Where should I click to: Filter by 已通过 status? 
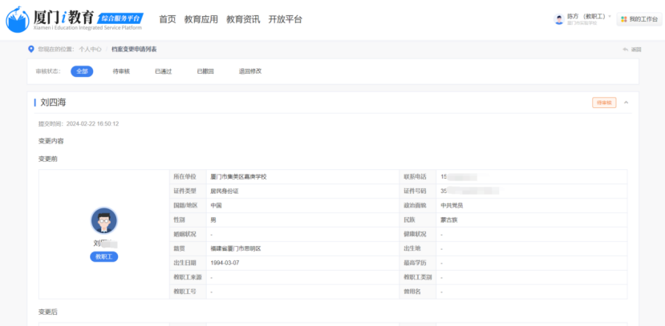point(164,71)
